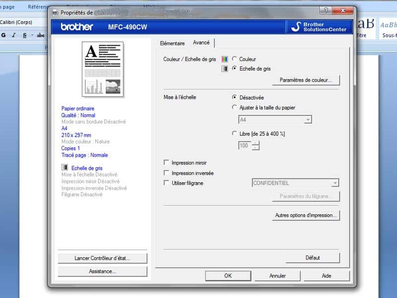This screenshot has width=397, height=298.
Task: Click the scaling percentage field showing 100
Action: tap(245, 146)
